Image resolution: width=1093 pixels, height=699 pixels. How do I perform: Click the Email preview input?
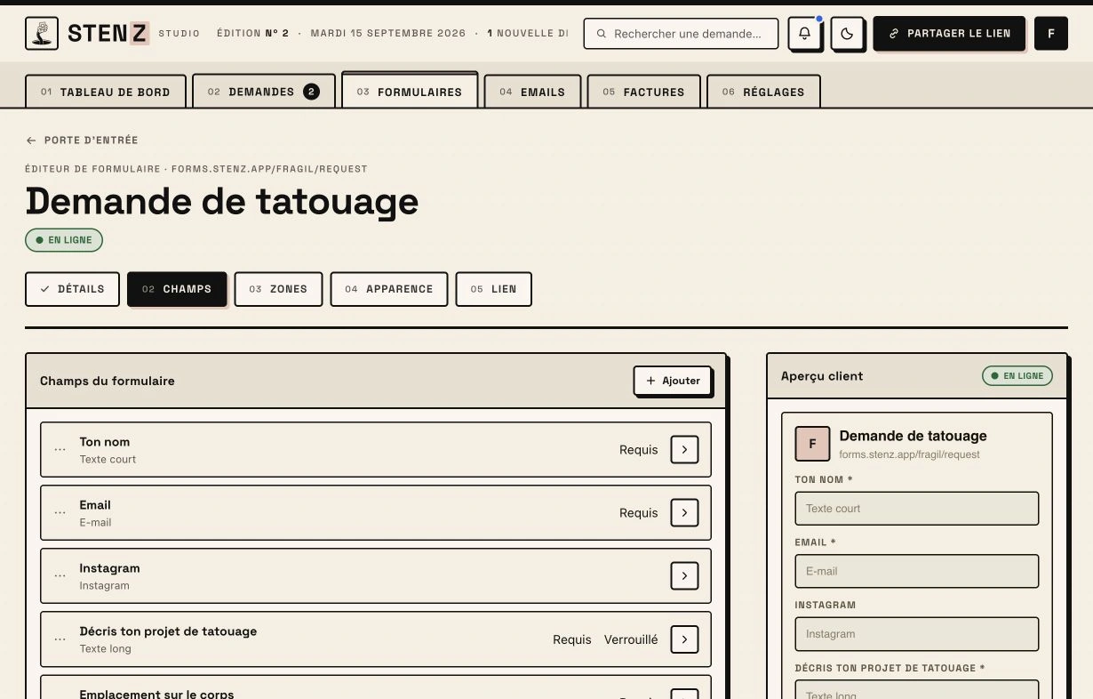point(916,571)
